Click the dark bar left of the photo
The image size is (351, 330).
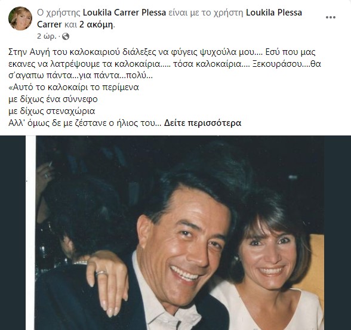point(13,233)
